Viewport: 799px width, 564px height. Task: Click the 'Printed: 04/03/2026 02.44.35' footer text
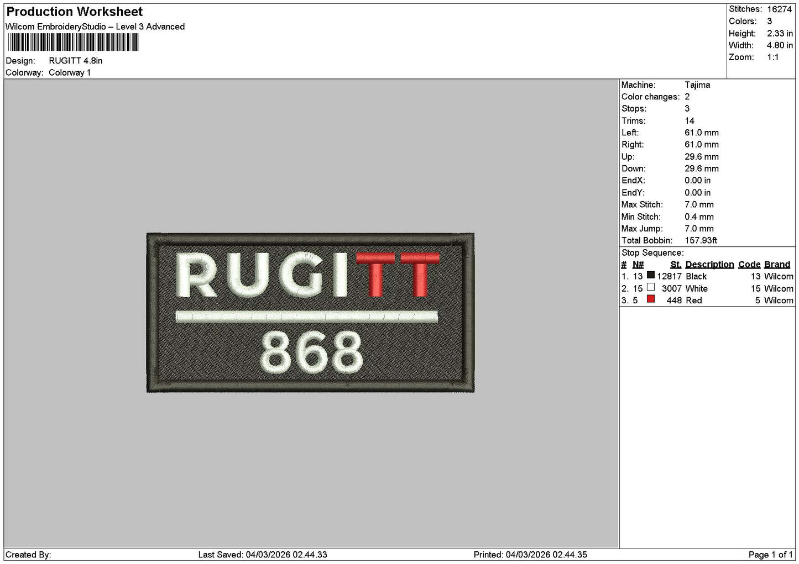click(530, 555)
